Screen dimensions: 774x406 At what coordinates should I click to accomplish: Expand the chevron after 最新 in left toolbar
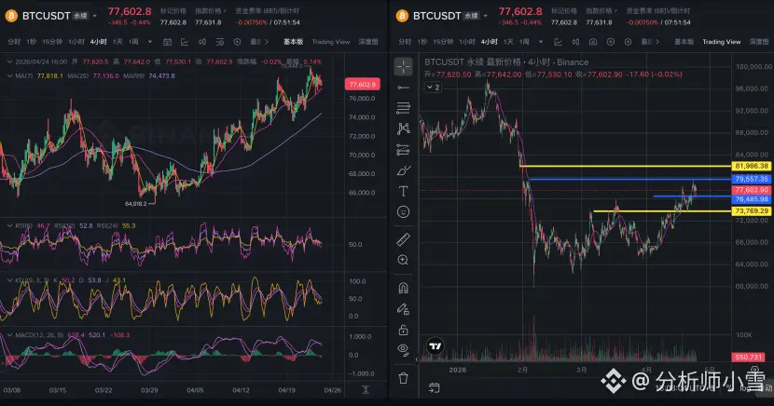pyautogui.click(x=267, y=42)
